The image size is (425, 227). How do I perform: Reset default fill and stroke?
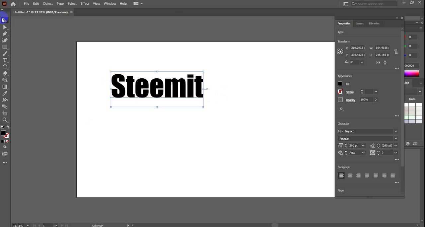pos(2,127)
